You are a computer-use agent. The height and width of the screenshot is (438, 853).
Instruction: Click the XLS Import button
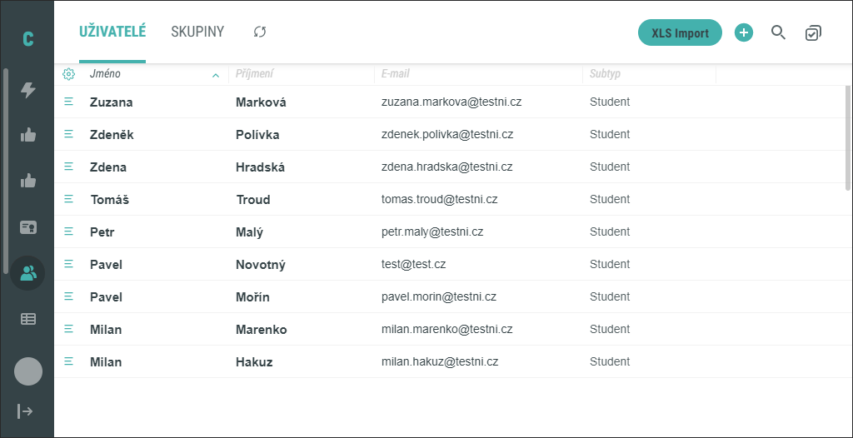pos(680,32)
